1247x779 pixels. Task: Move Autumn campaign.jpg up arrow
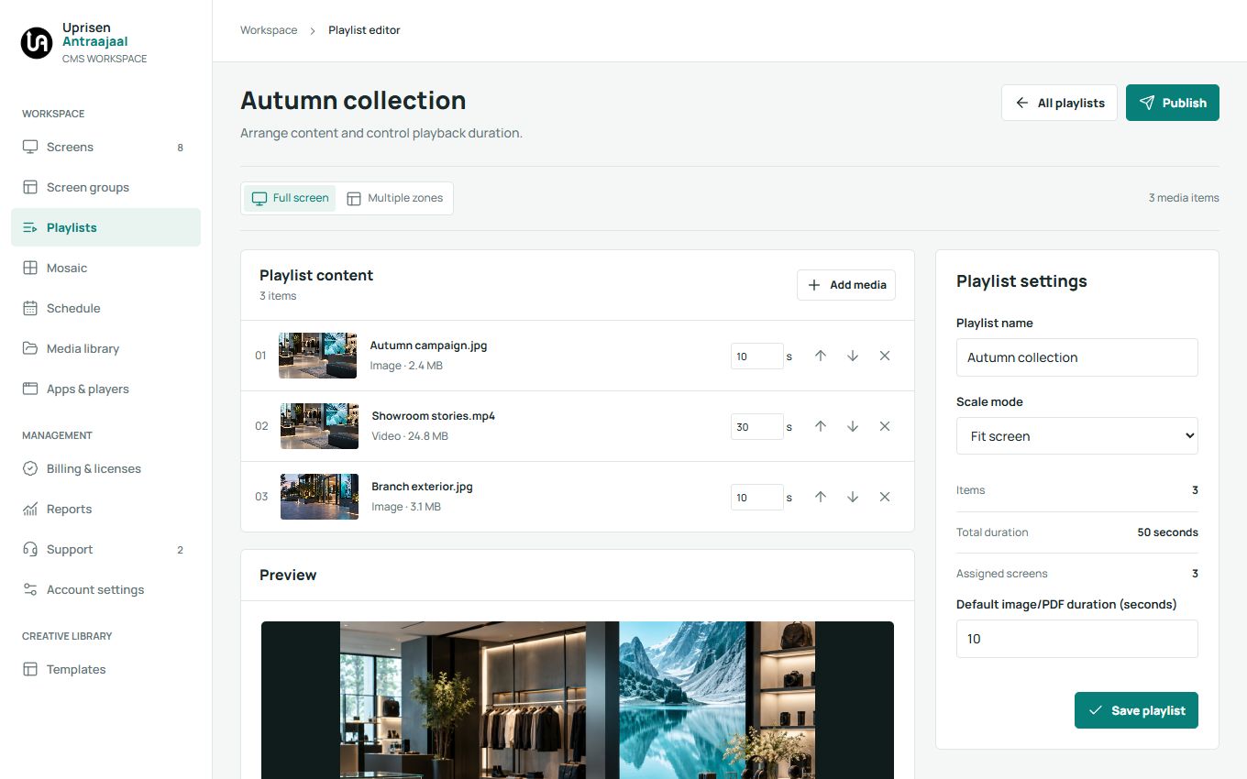[x=821, y=356]
